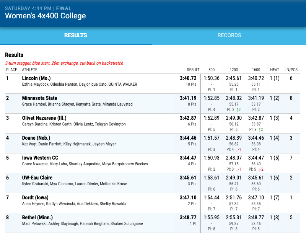The height and width of the screenshot is (238, 306).
Task: Click the Minnesota State relay athletes list
Action: coord(77,104)
